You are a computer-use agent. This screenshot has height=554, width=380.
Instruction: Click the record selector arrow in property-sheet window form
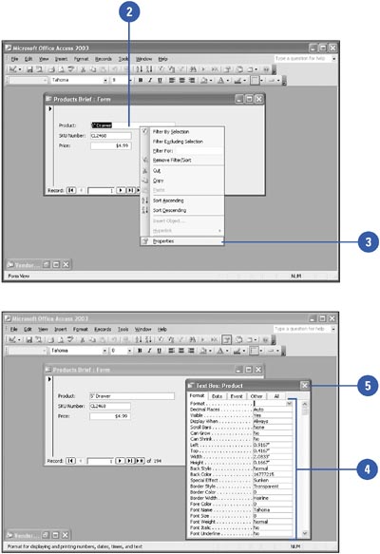(49, 379)
